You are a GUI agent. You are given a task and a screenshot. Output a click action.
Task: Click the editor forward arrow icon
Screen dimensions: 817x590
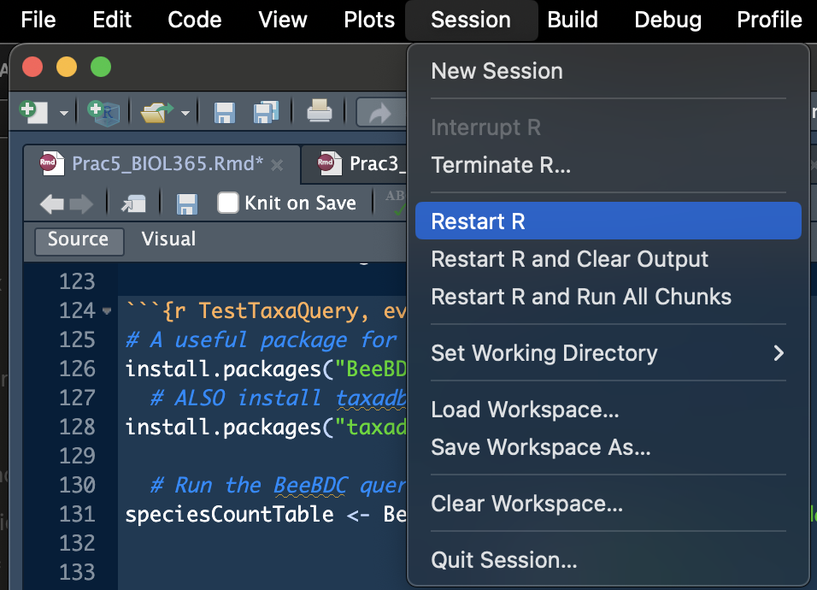81,204
